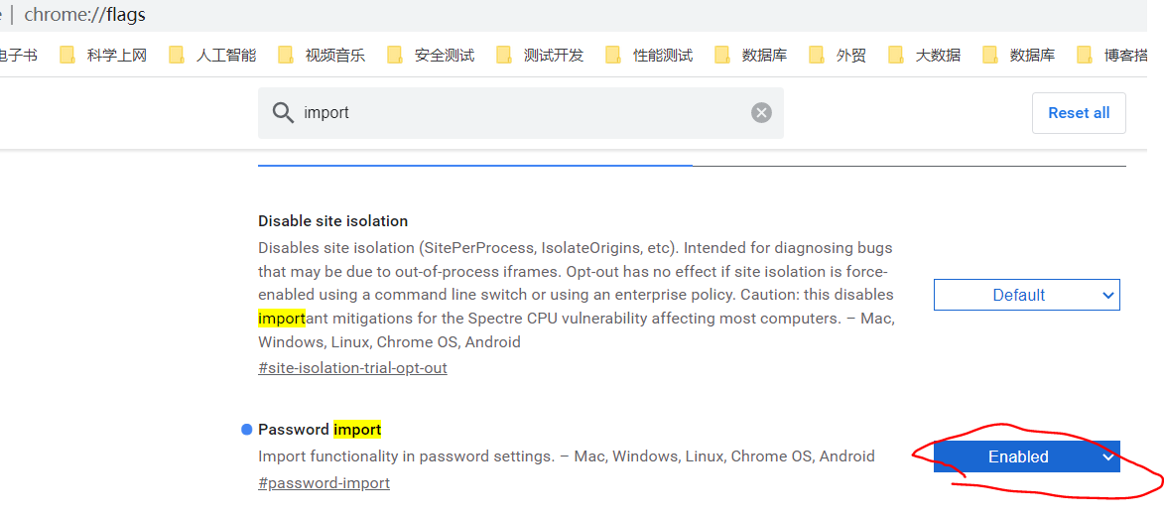Clear the flags search with X icon
Image resolution: width=1164 pixels, height=519 pixels.
pos(762,113)
